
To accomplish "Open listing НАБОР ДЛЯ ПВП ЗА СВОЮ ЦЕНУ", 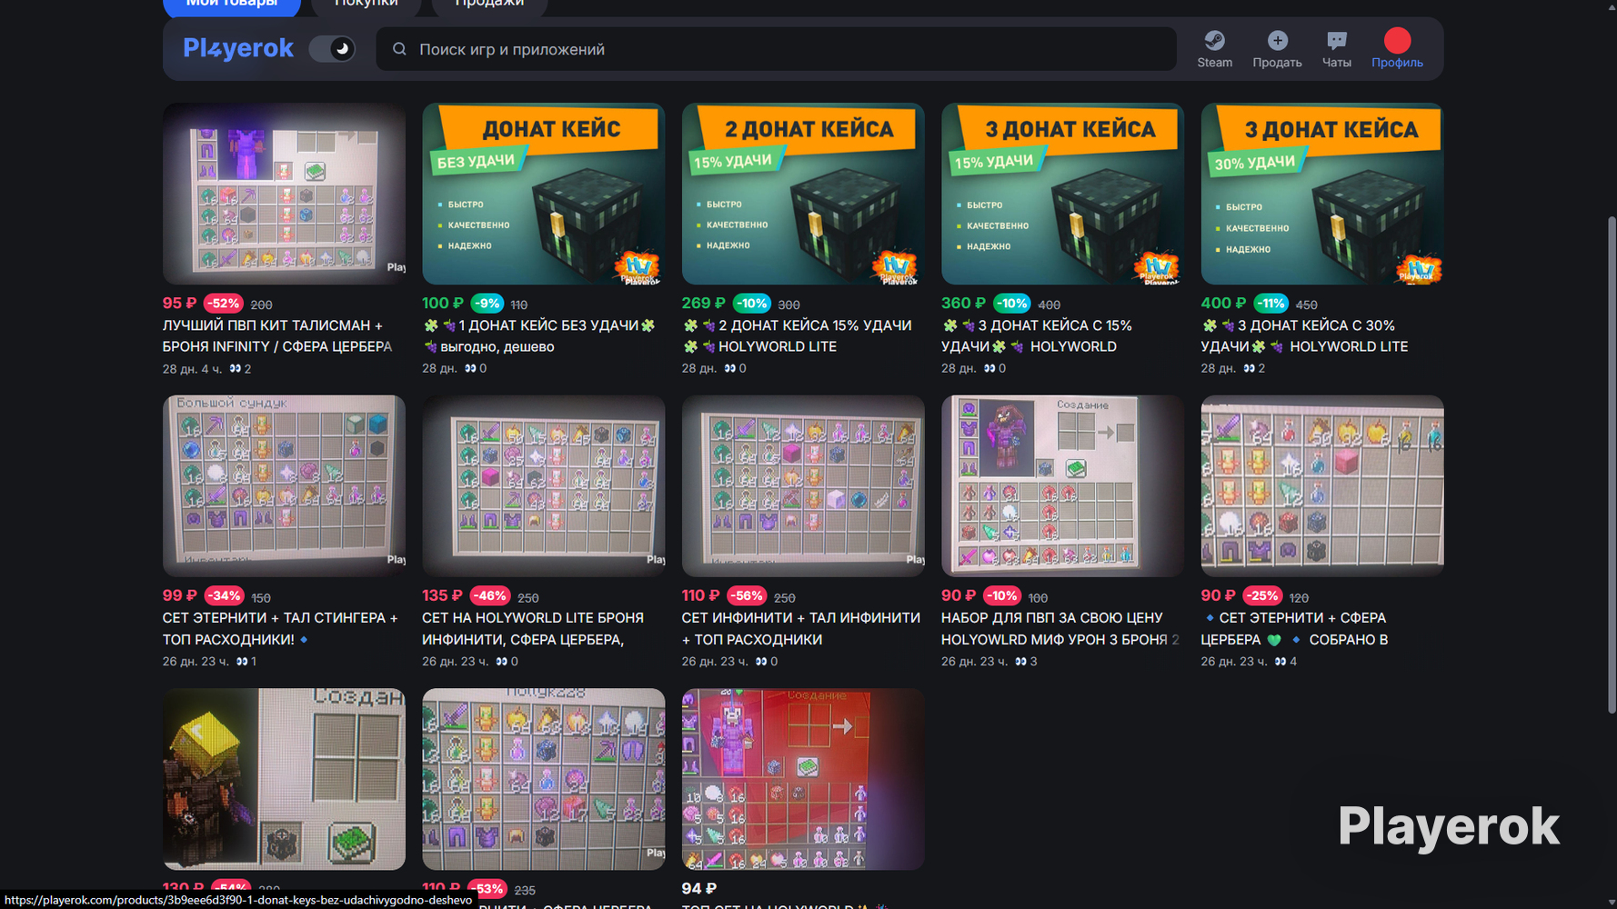I will pos(1060,628).
